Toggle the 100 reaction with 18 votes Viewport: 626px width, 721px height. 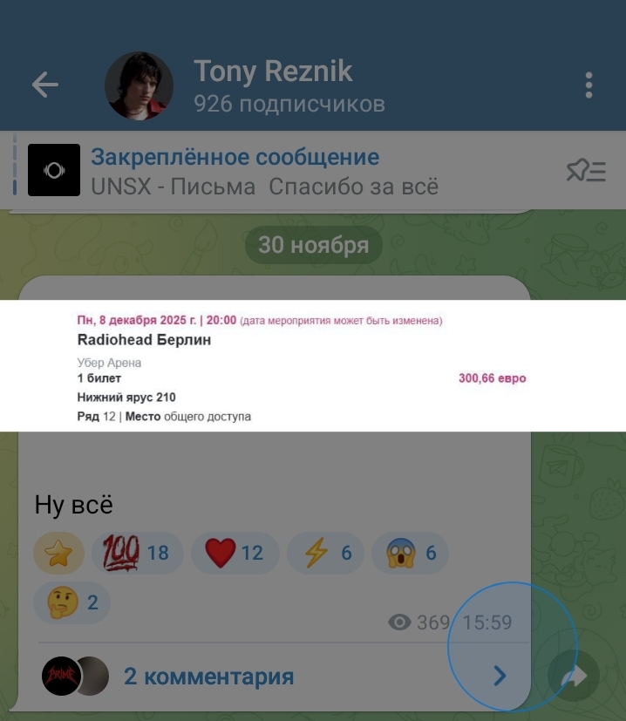[x=138, y=553]
